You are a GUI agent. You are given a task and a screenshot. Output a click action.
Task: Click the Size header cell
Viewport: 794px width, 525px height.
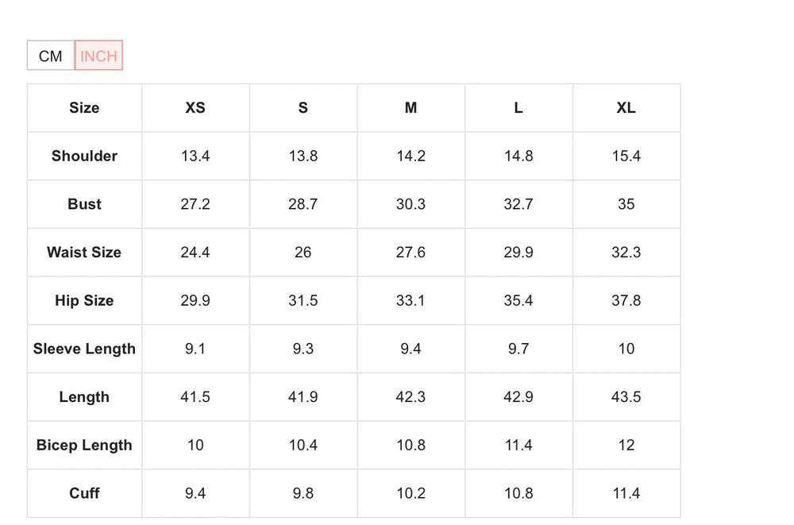click(x=84, y=108)
